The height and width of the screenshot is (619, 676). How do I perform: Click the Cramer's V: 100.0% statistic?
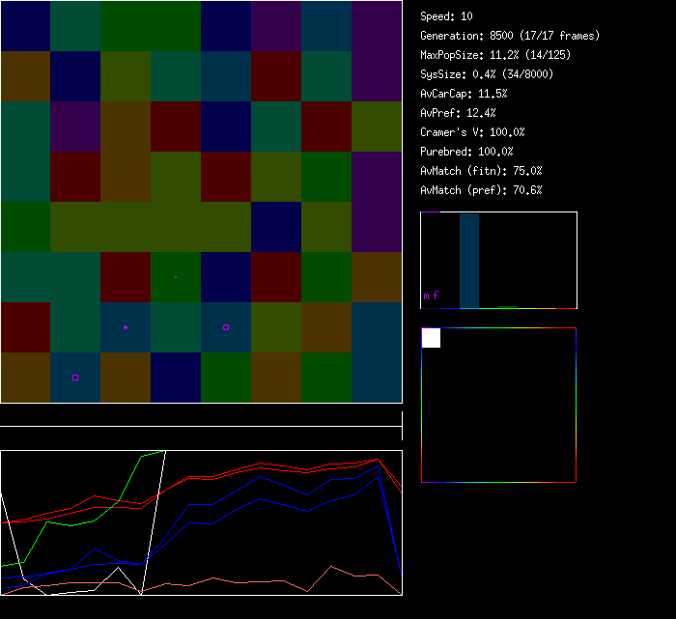click(x=472, y=132)
